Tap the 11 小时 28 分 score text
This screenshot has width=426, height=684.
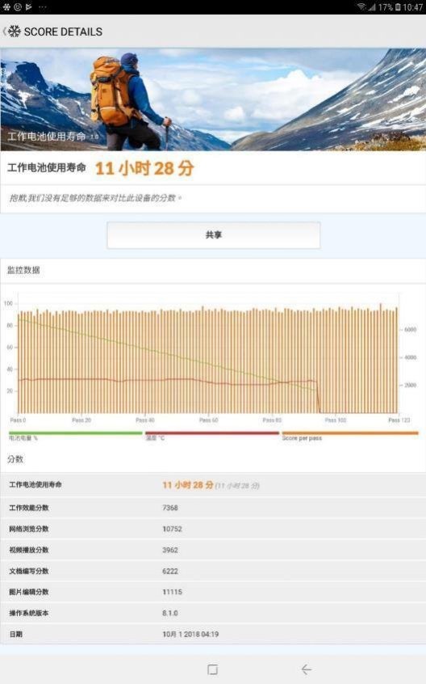click(144, 168)
